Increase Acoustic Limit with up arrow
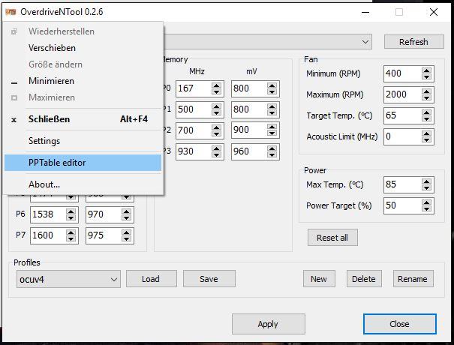 click(x=426, y=133)
